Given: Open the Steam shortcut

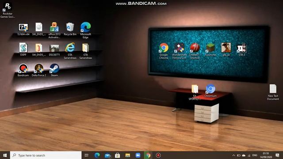Looking at the screenshot, I should [x=54, y=70].
